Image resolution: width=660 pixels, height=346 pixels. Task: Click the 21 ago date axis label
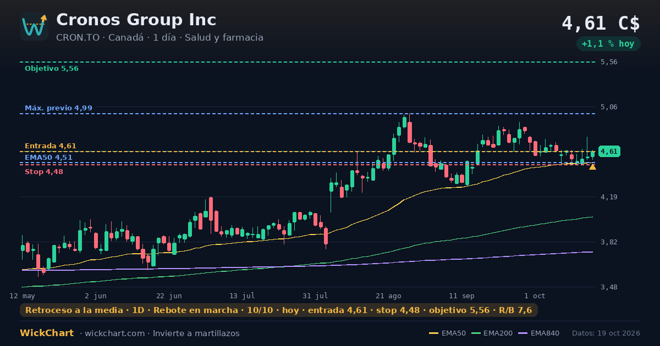point(388,295)
